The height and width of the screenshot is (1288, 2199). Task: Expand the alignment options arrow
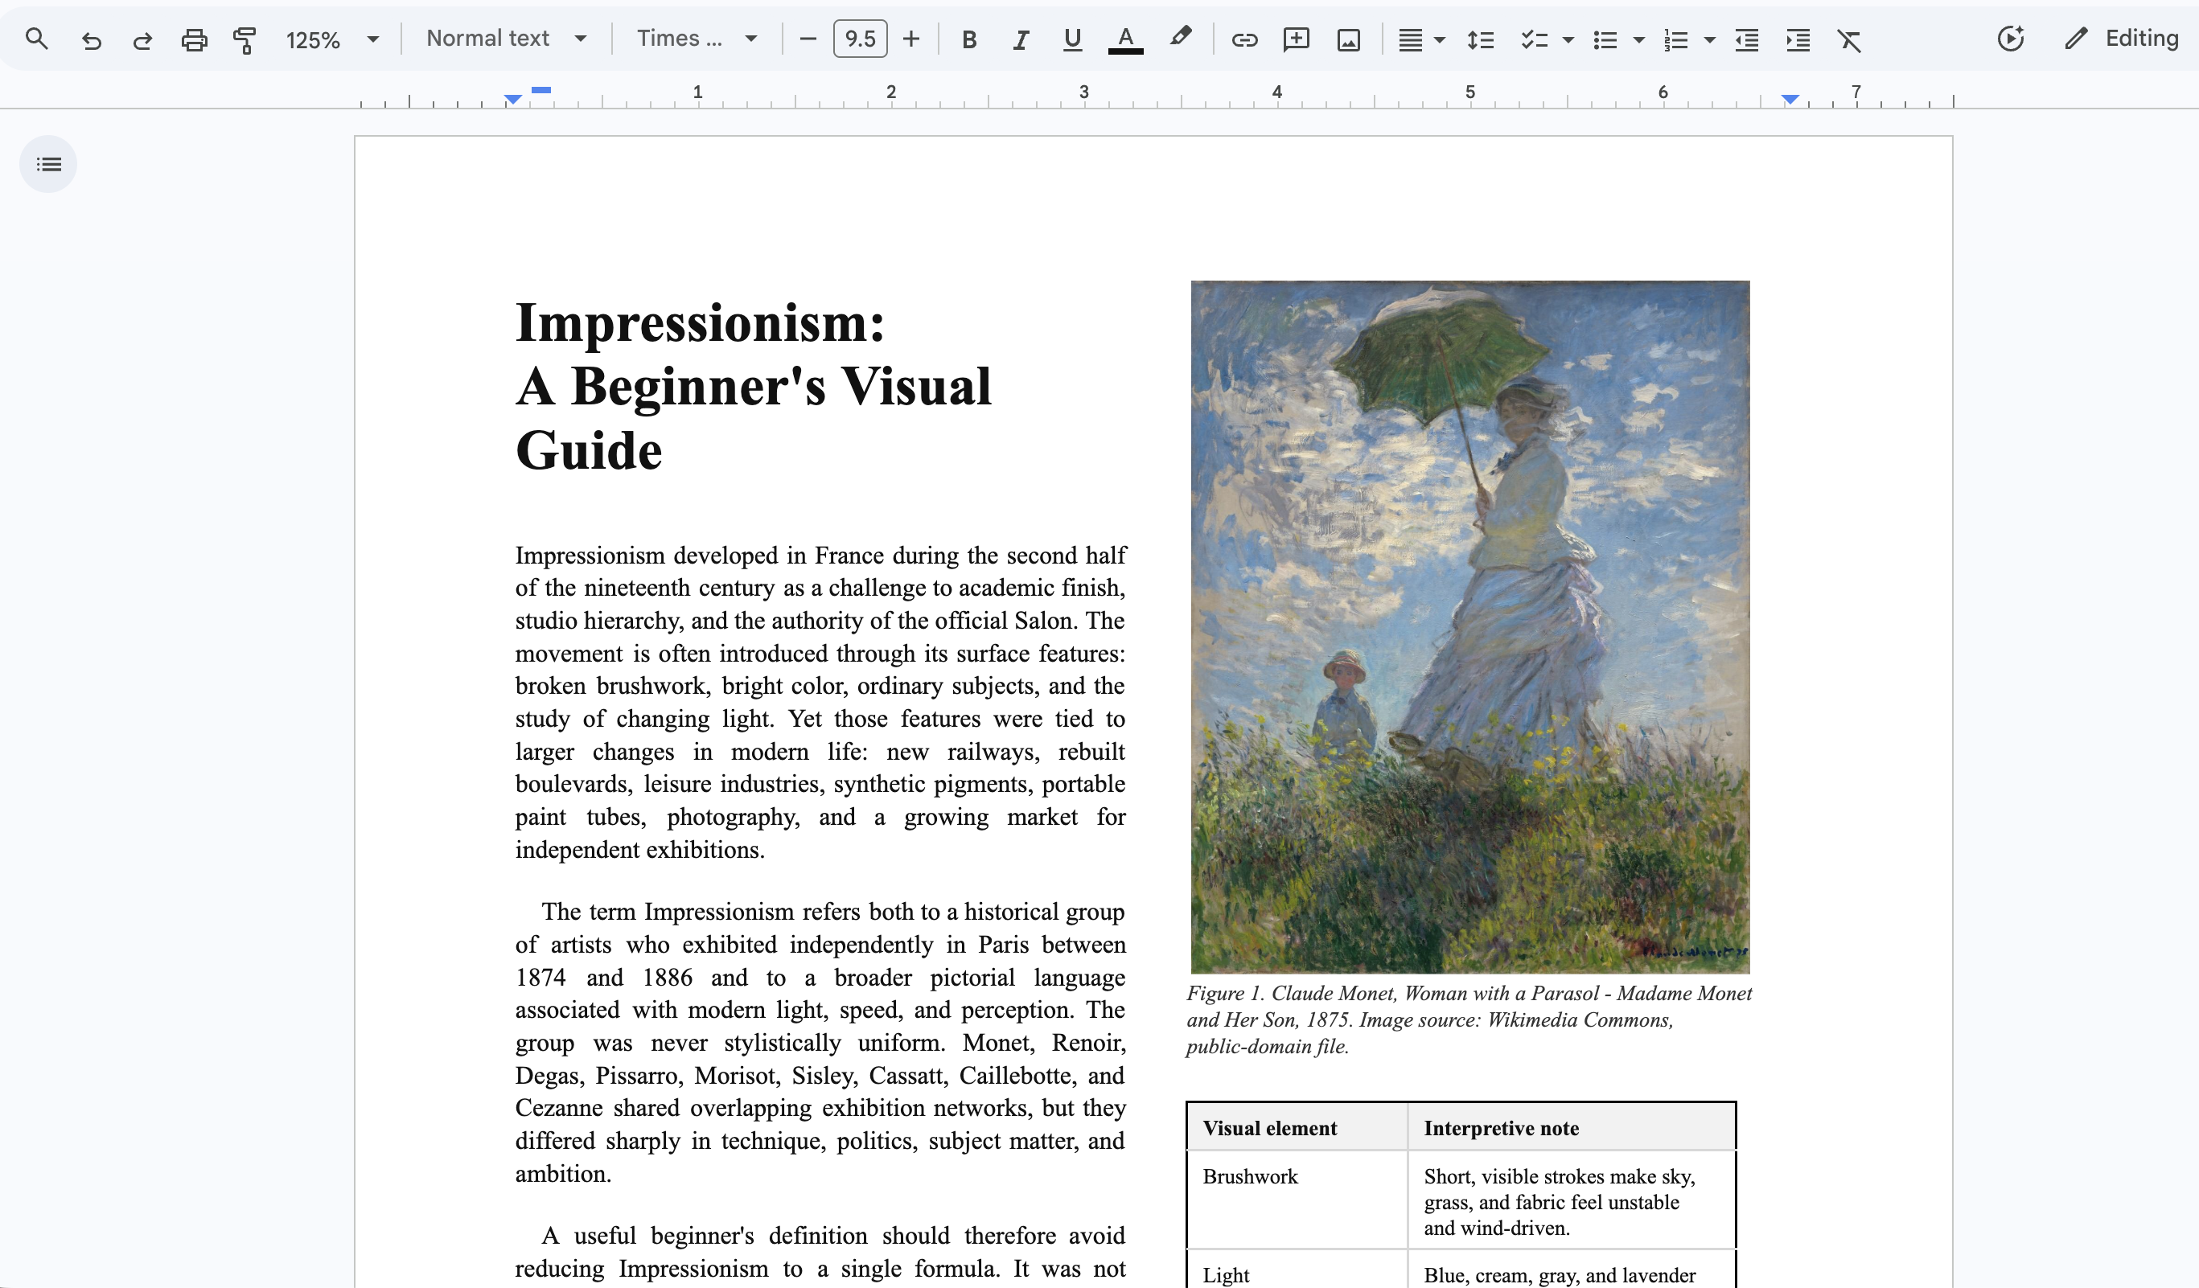1440,39
